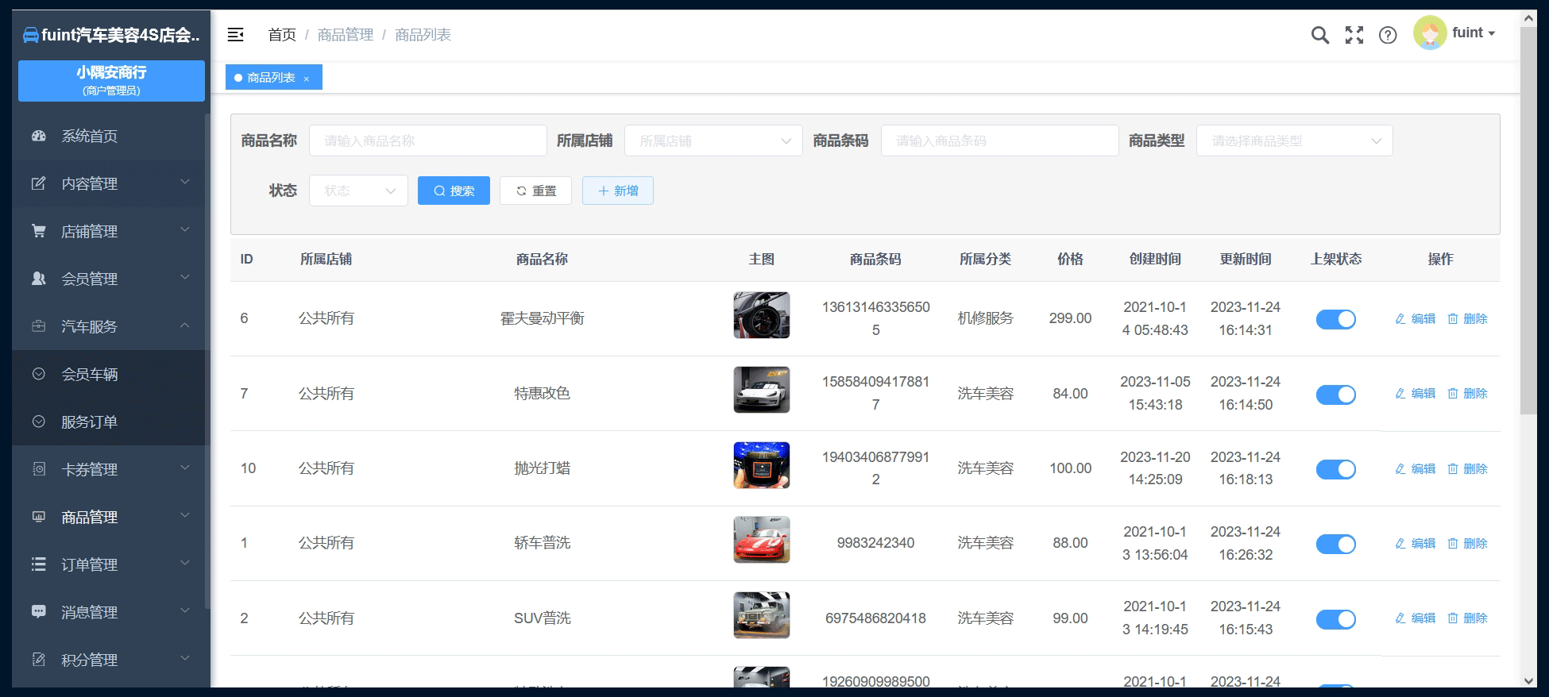This screenshot has height=697, width=1549.
Task: Click the edit pencil icon for SUV普洗
Action: coord(1400,618)
